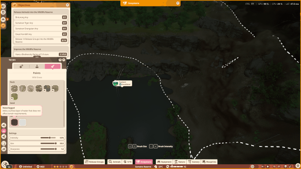The height and width of the screenshot is (169, 301).
Task: Select the pink active terrain side icon
Action: pyautogui.click(x=4, y=131)
